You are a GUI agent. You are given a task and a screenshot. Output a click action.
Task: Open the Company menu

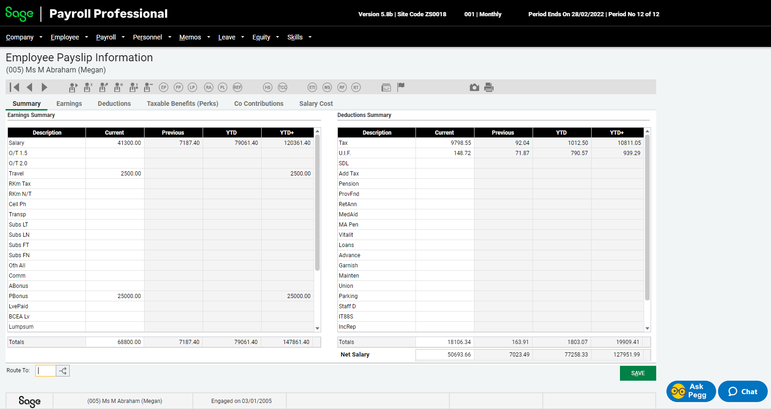(x=24, y=37)
